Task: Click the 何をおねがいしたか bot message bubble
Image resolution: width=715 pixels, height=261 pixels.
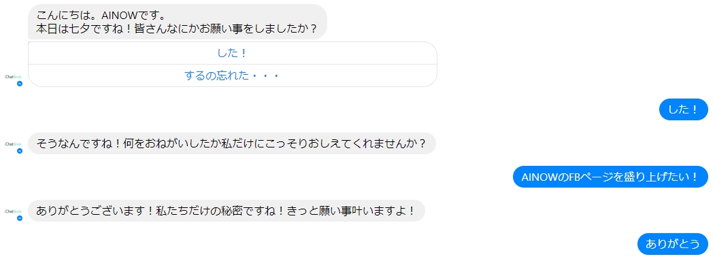Action: (232, 143)
